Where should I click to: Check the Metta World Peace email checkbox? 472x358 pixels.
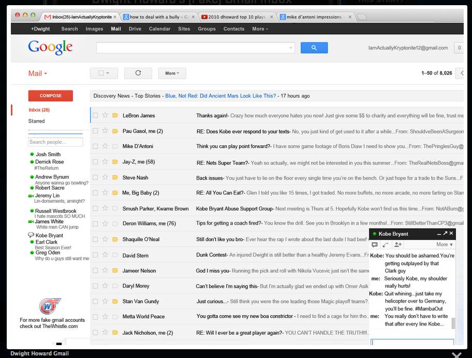click(x=95, y=317)
